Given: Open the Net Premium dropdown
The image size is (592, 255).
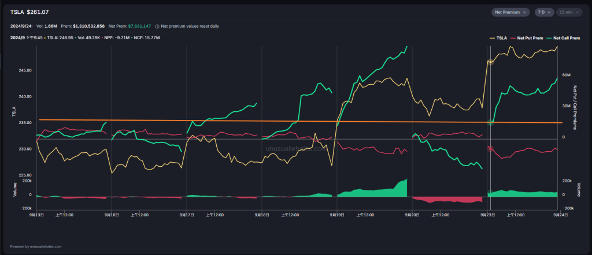Looking at the screenshot, I should pos(510,12).
